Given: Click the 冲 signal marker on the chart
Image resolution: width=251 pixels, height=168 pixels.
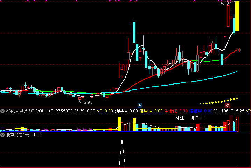Looking at the screenshot, I should coord(239,50).
